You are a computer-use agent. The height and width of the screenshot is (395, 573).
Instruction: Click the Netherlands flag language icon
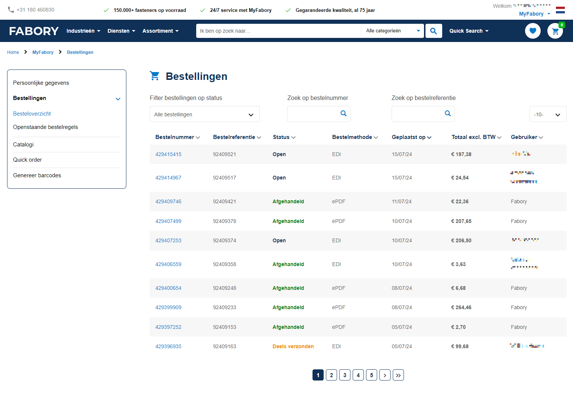(x=560, y=10)
